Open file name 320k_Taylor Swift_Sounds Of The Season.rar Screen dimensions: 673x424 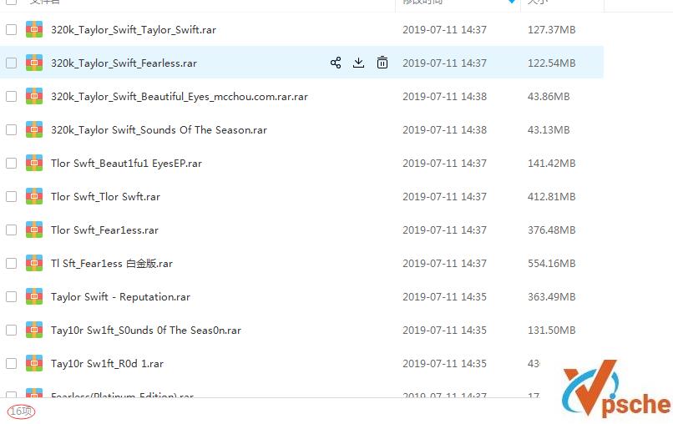pos(159,130)
